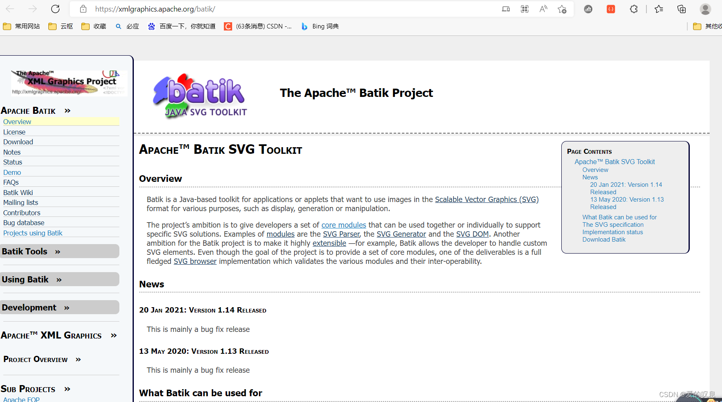Jump to What Batik can be used for
722x402 pixels.
620,217
